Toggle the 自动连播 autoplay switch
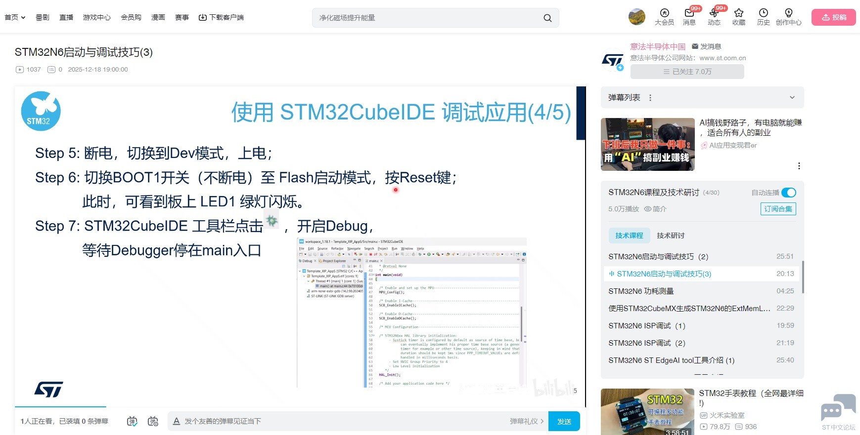860x435 pixels. pyautogui.click(x=788, y=193)
